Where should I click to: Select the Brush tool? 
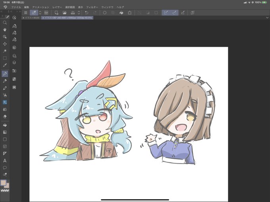pyautogui.click(x=5, y=88)
